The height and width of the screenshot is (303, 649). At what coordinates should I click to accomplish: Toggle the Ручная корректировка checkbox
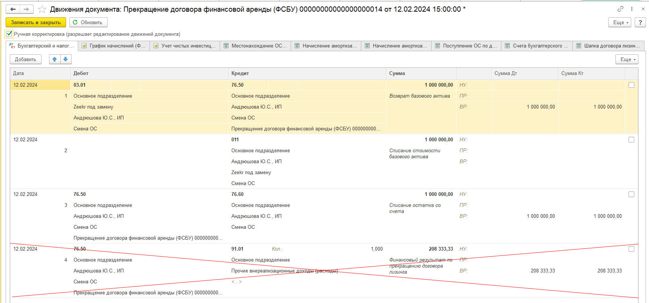pos(9,34)
